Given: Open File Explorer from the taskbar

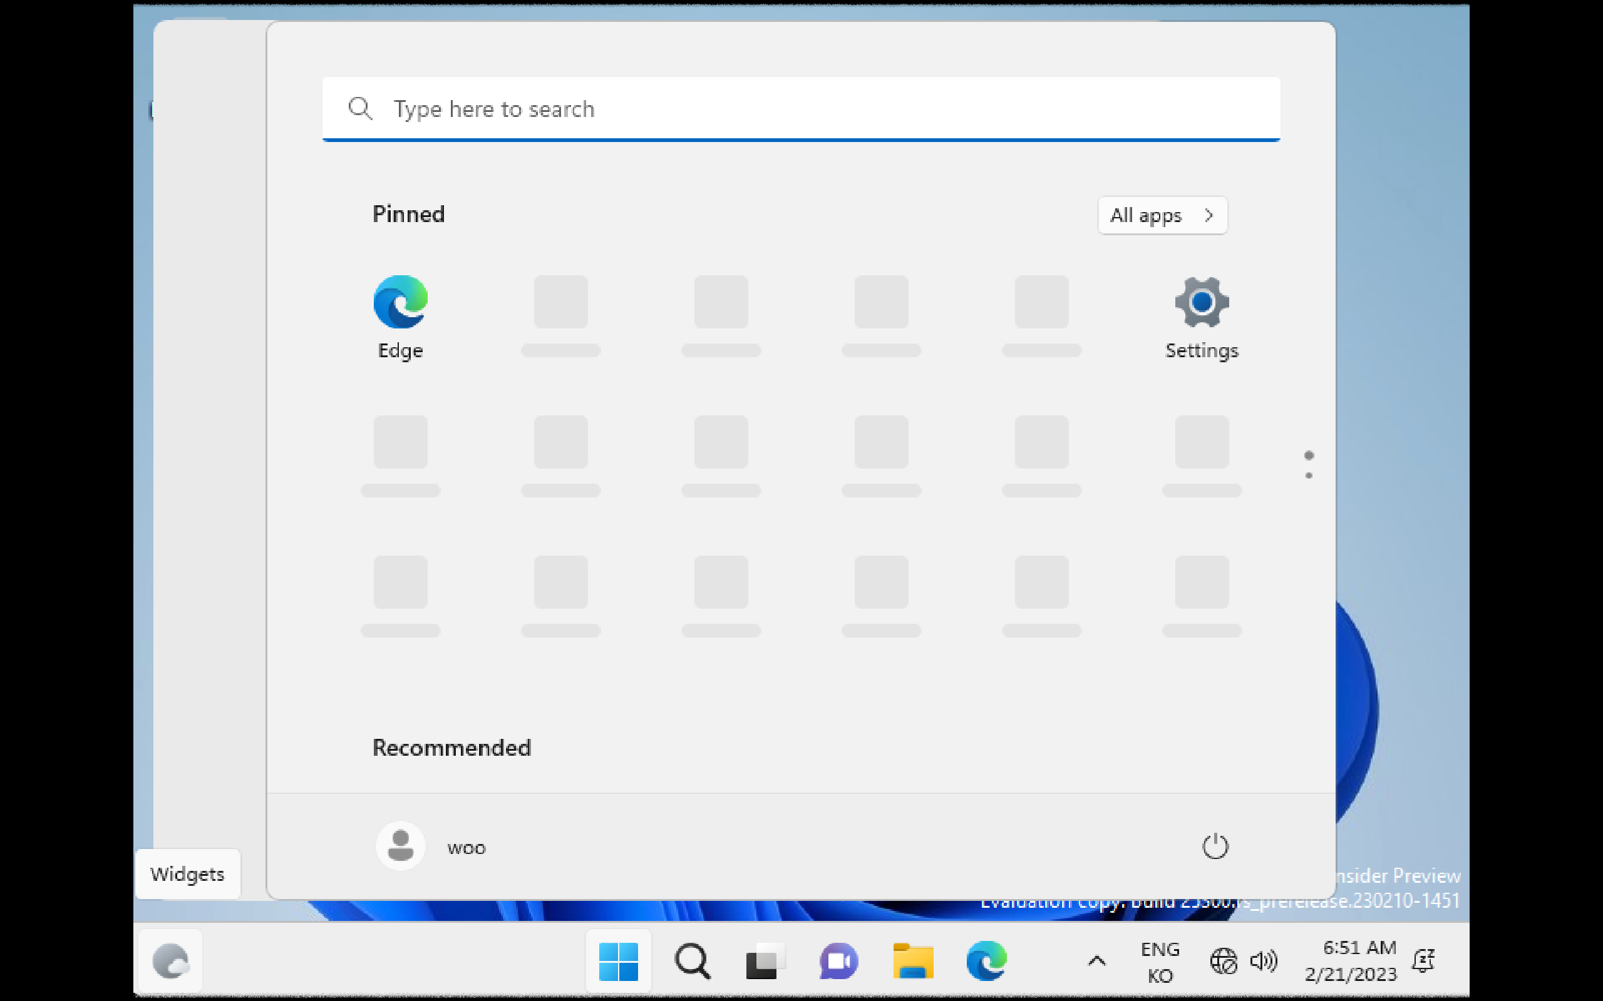Looking at the screenshot, I should [x=913, y=960].
